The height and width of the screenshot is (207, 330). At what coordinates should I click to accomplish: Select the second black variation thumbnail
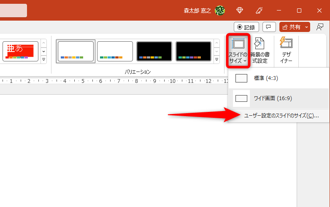pyautogui.click(x=193, y=51)
